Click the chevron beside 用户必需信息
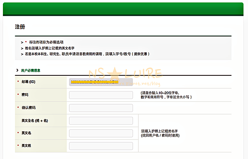Viewport: 248px width, 159px height. (x=17, y=70)
